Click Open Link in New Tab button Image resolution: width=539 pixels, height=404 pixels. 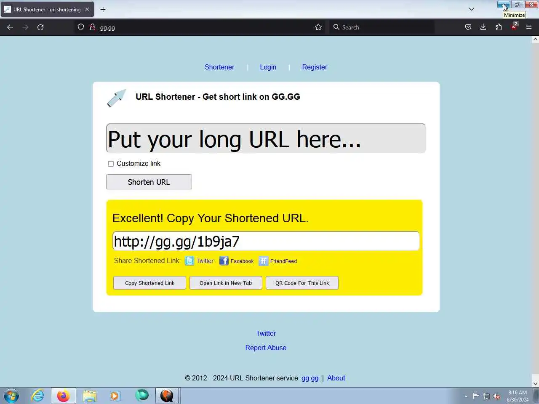click(226, 283)
